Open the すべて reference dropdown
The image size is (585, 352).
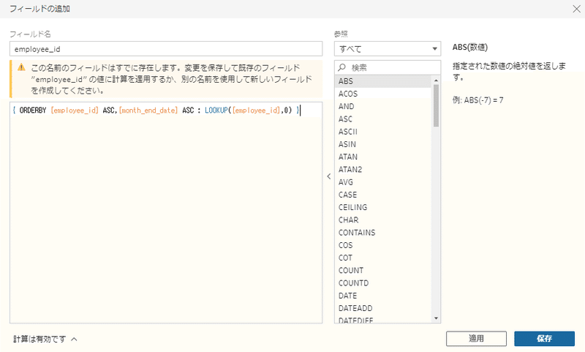[x=388, y=49]
